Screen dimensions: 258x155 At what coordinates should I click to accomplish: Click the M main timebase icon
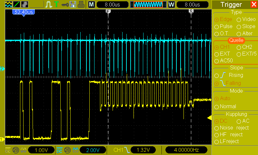tap(92, 5)
